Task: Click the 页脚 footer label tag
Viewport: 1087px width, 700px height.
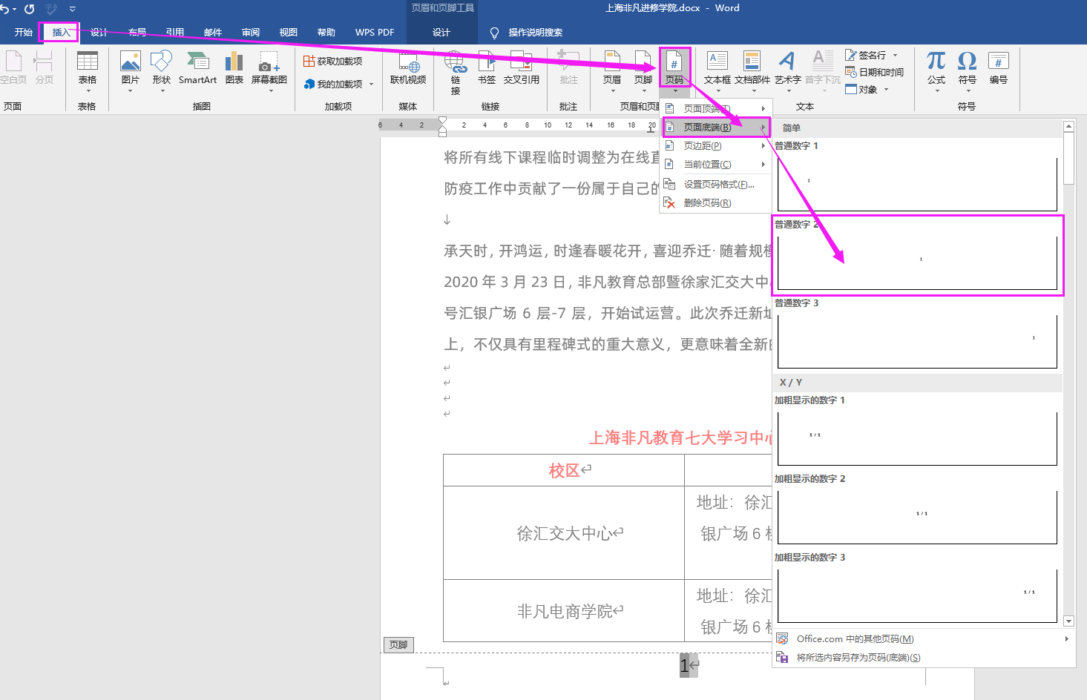Action: [398, 644]
